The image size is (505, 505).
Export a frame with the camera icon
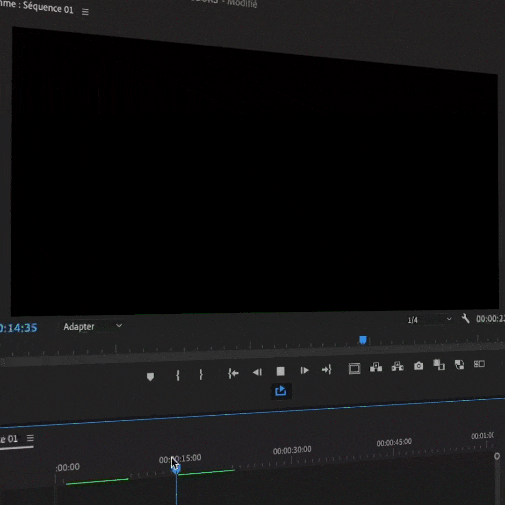[418, 366]
